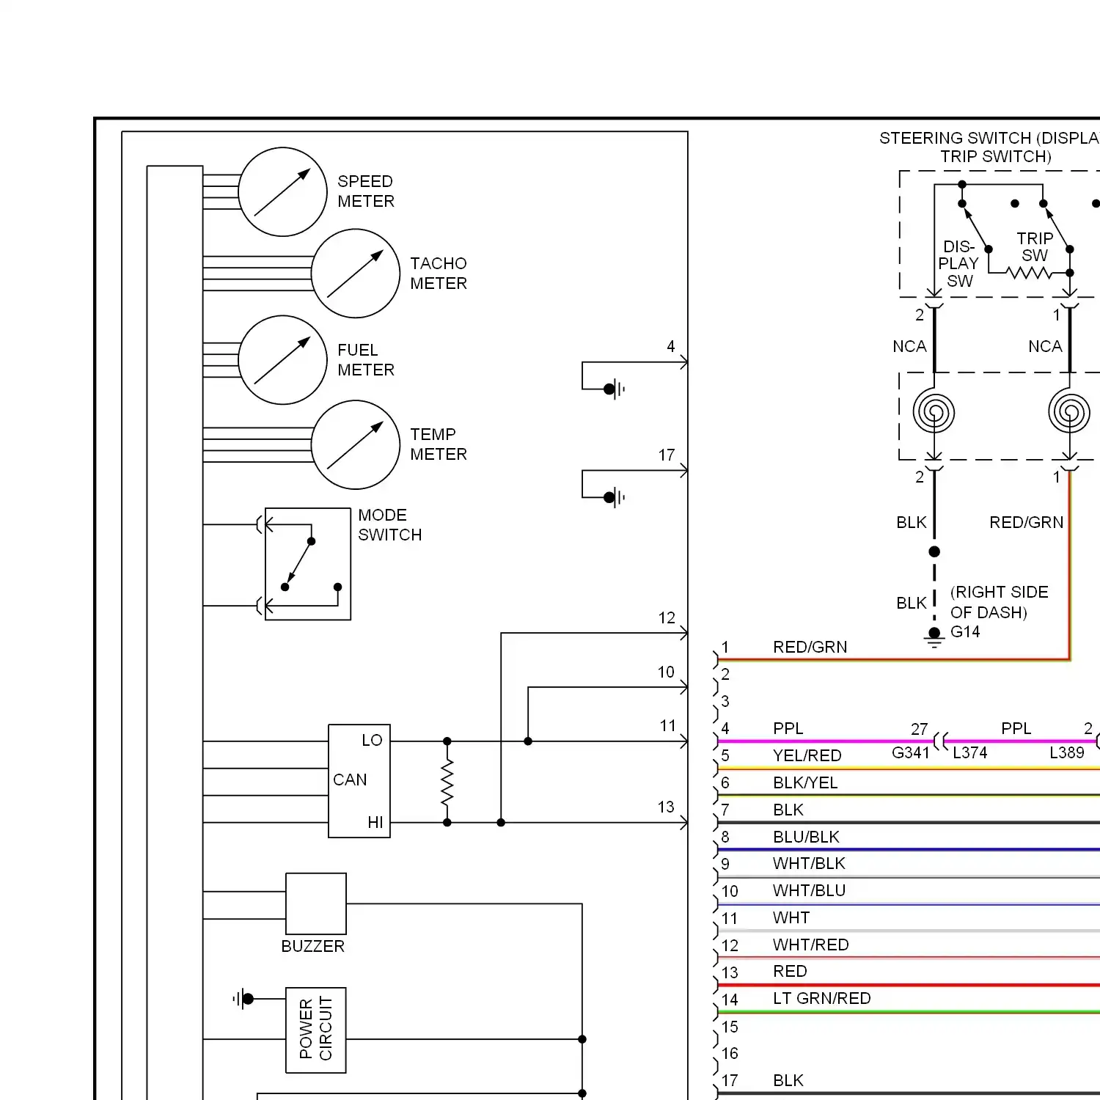Click the BUZZER label

[313, 946]
